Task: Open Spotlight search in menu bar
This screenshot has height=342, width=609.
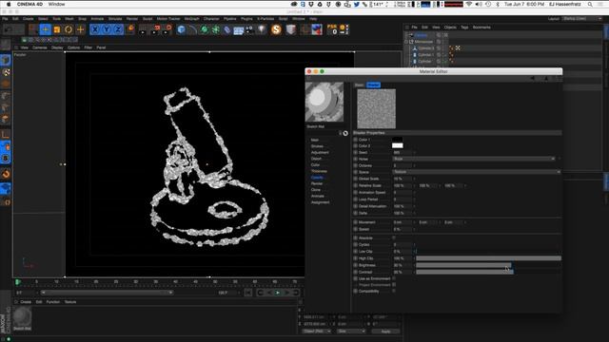Action: click(x=590, y=4)
